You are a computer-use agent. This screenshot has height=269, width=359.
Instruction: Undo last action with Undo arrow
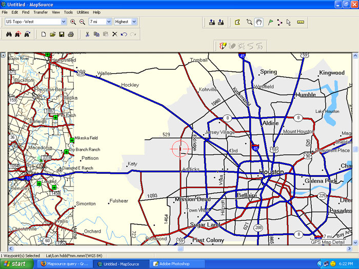tap(124, 34)
